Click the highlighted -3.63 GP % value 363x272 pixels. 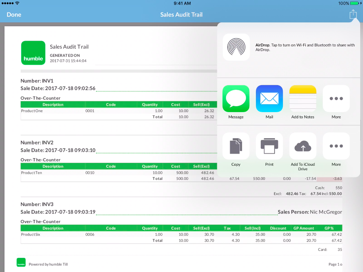pos(337,179)
